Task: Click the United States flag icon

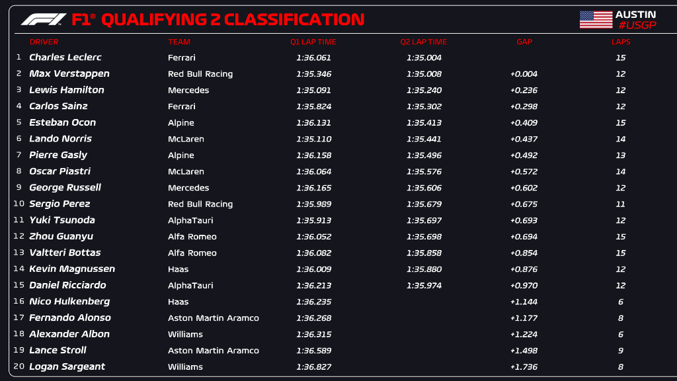Action: click(x=596, y=20)
